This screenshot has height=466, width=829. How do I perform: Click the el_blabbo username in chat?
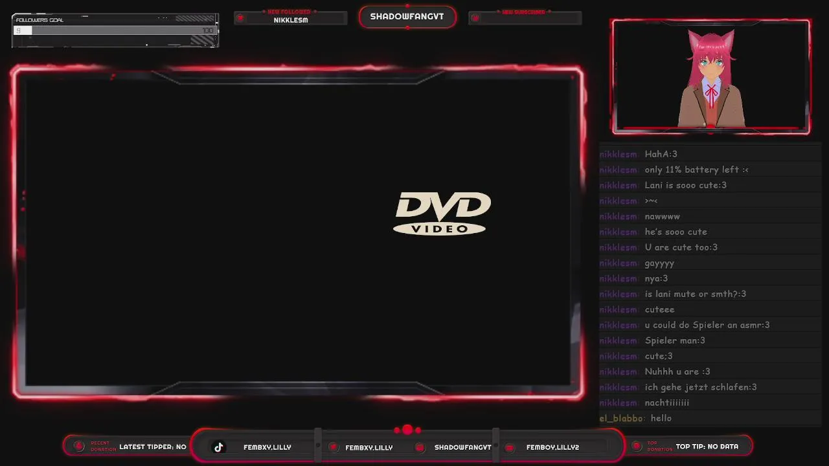tap(622, 418)
